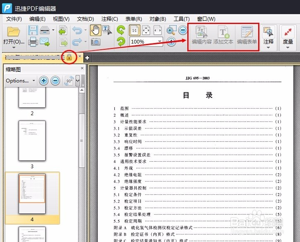Open the 编辑(E) menu

(x=37, y=19)
